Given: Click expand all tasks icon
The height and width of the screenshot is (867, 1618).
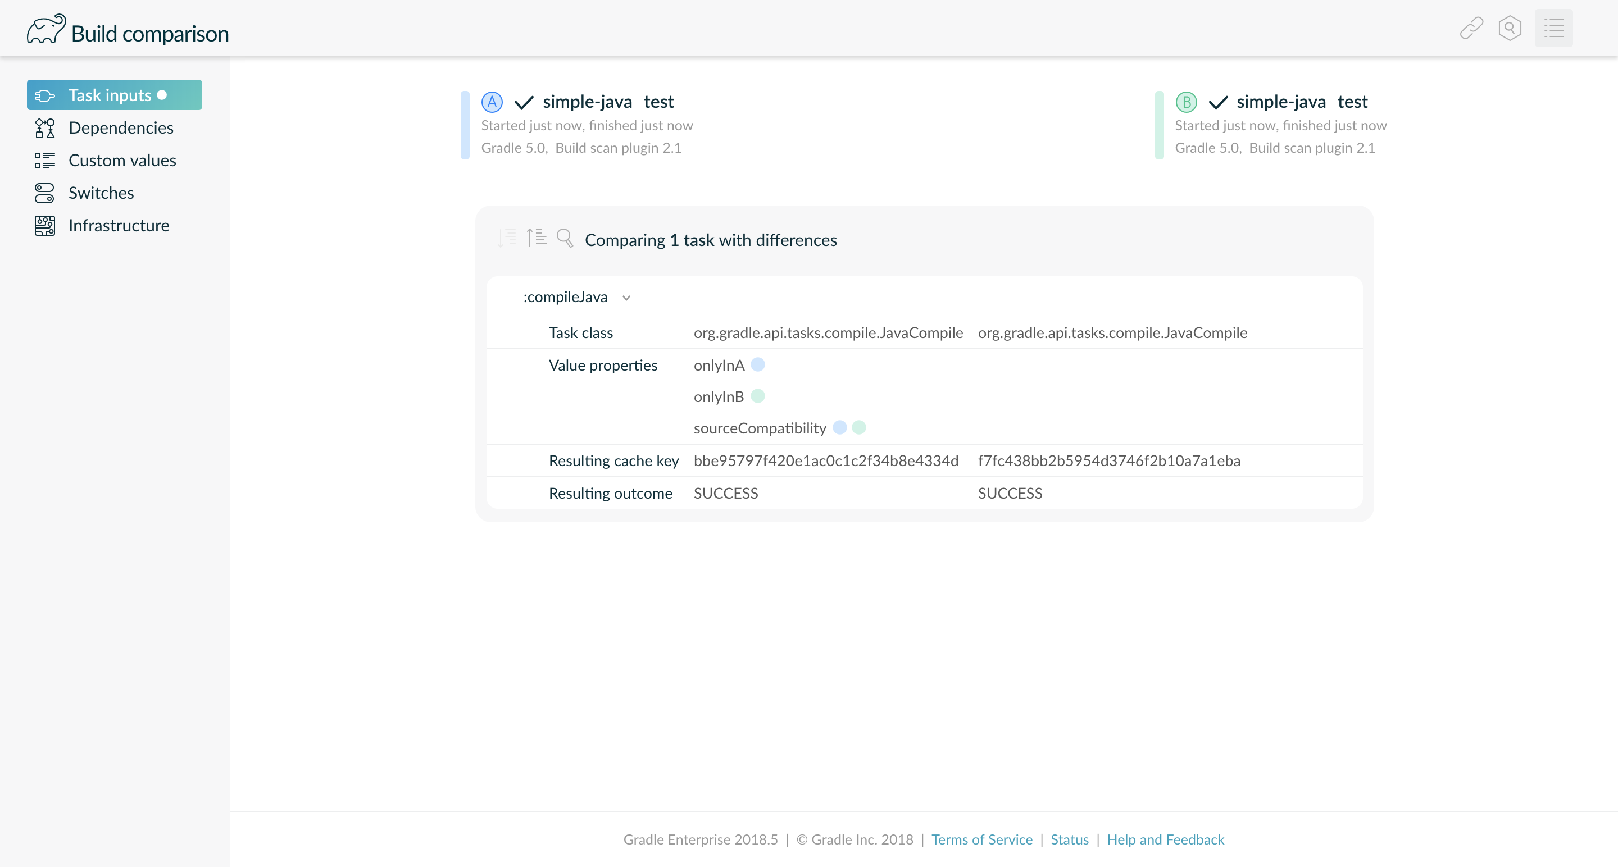Looking at the screenshot, I should (x=506, y=239).
